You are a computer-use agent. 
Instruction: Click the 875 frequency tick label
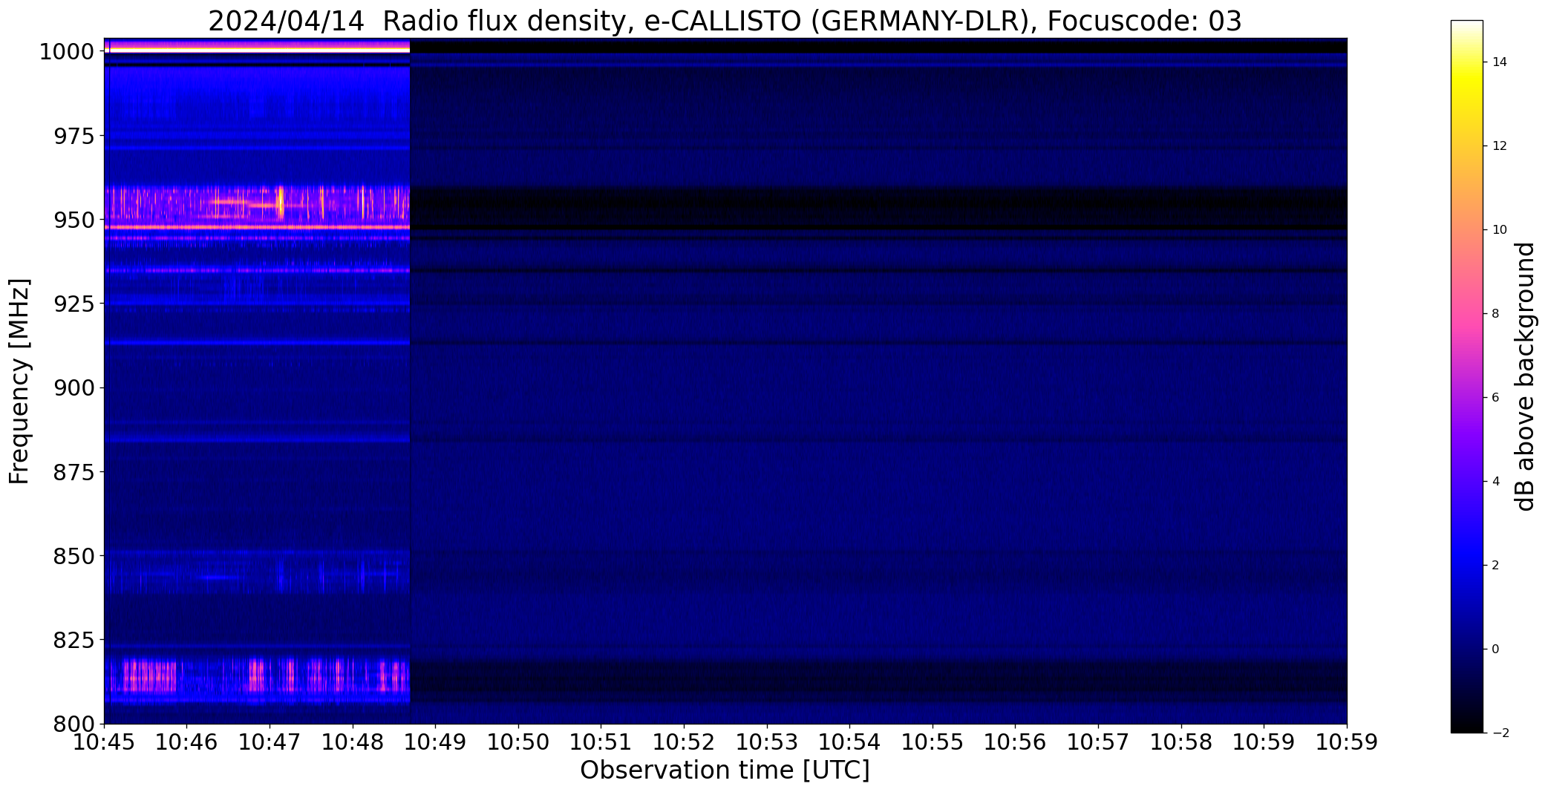tap(74, 471)
